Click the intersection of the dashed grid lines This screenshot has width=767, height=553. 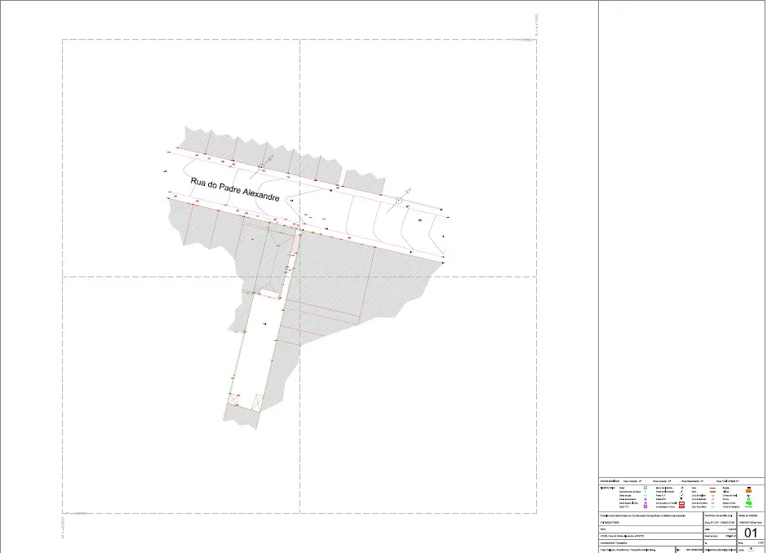[x=300, y=276]
